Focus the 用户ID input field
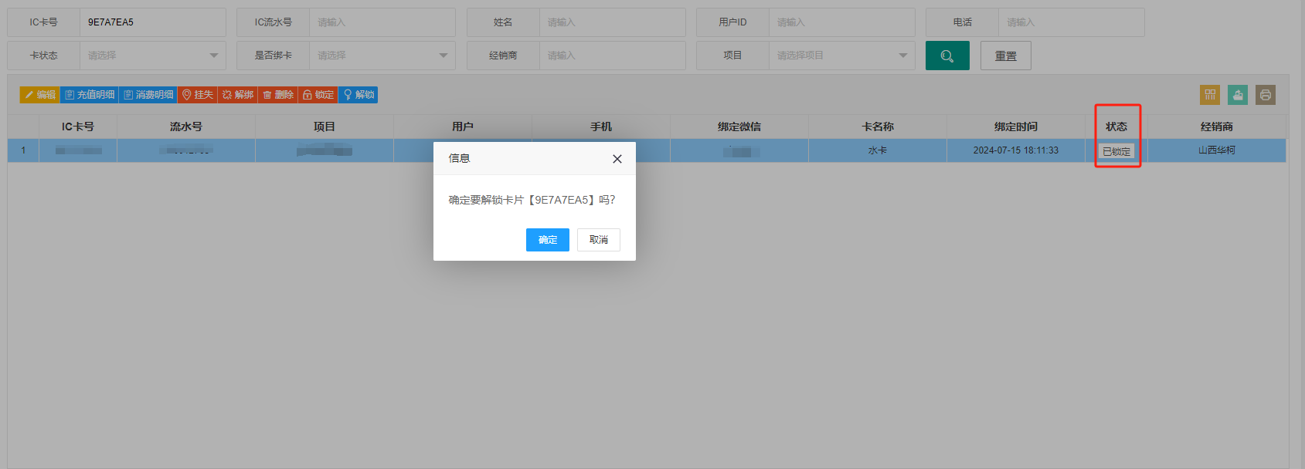 point(842,22)
